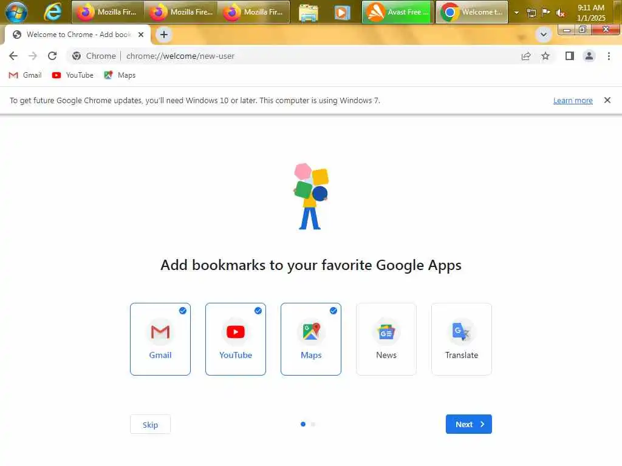Open Avast Free taskbar window

[x=398, y=12]
